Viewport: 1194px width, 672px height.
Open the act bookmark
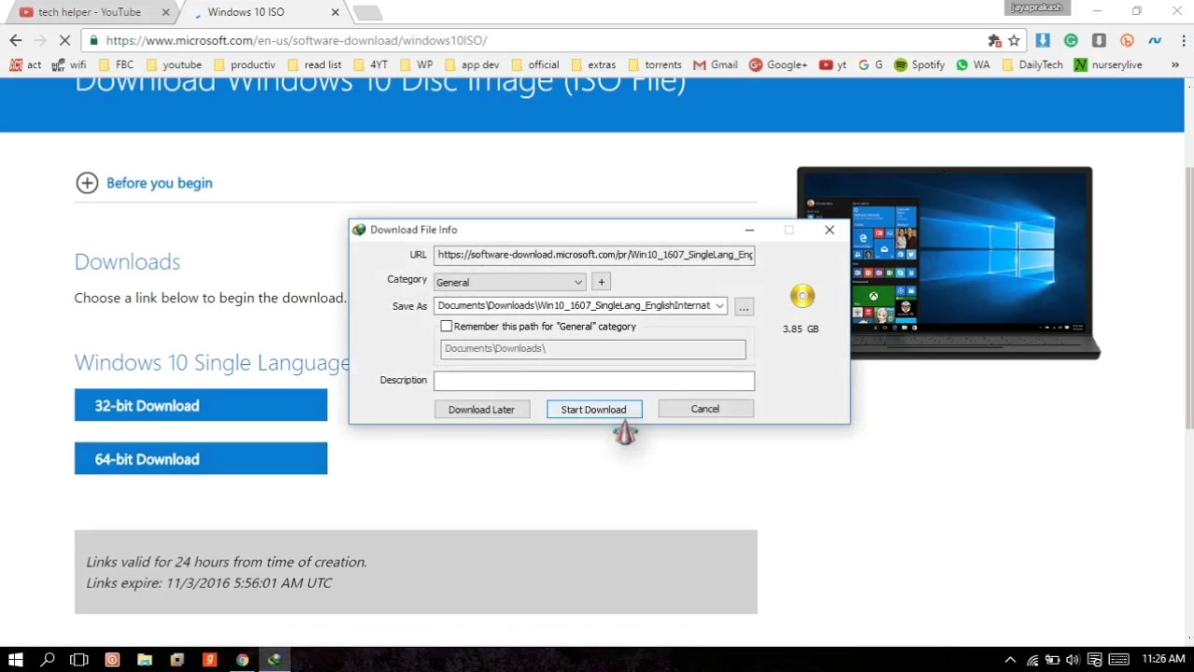(x=25, y=64)
